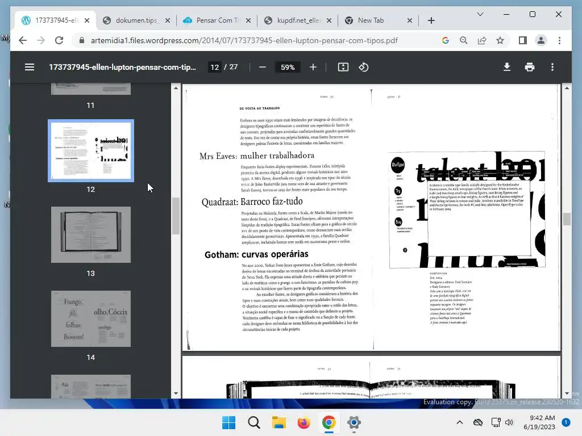
Task: Open File Explorer from taskbar
Action: 278,422
